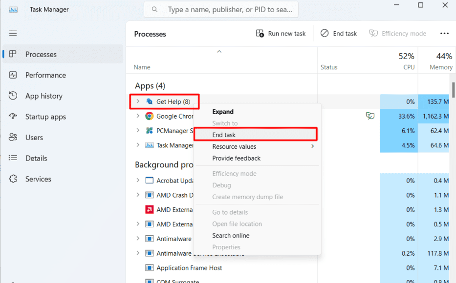The height and width of the screenshot is (283, 456).
Task: Click Chrome's green efficiency leaf status icon
Action: (x=370, y=116)
